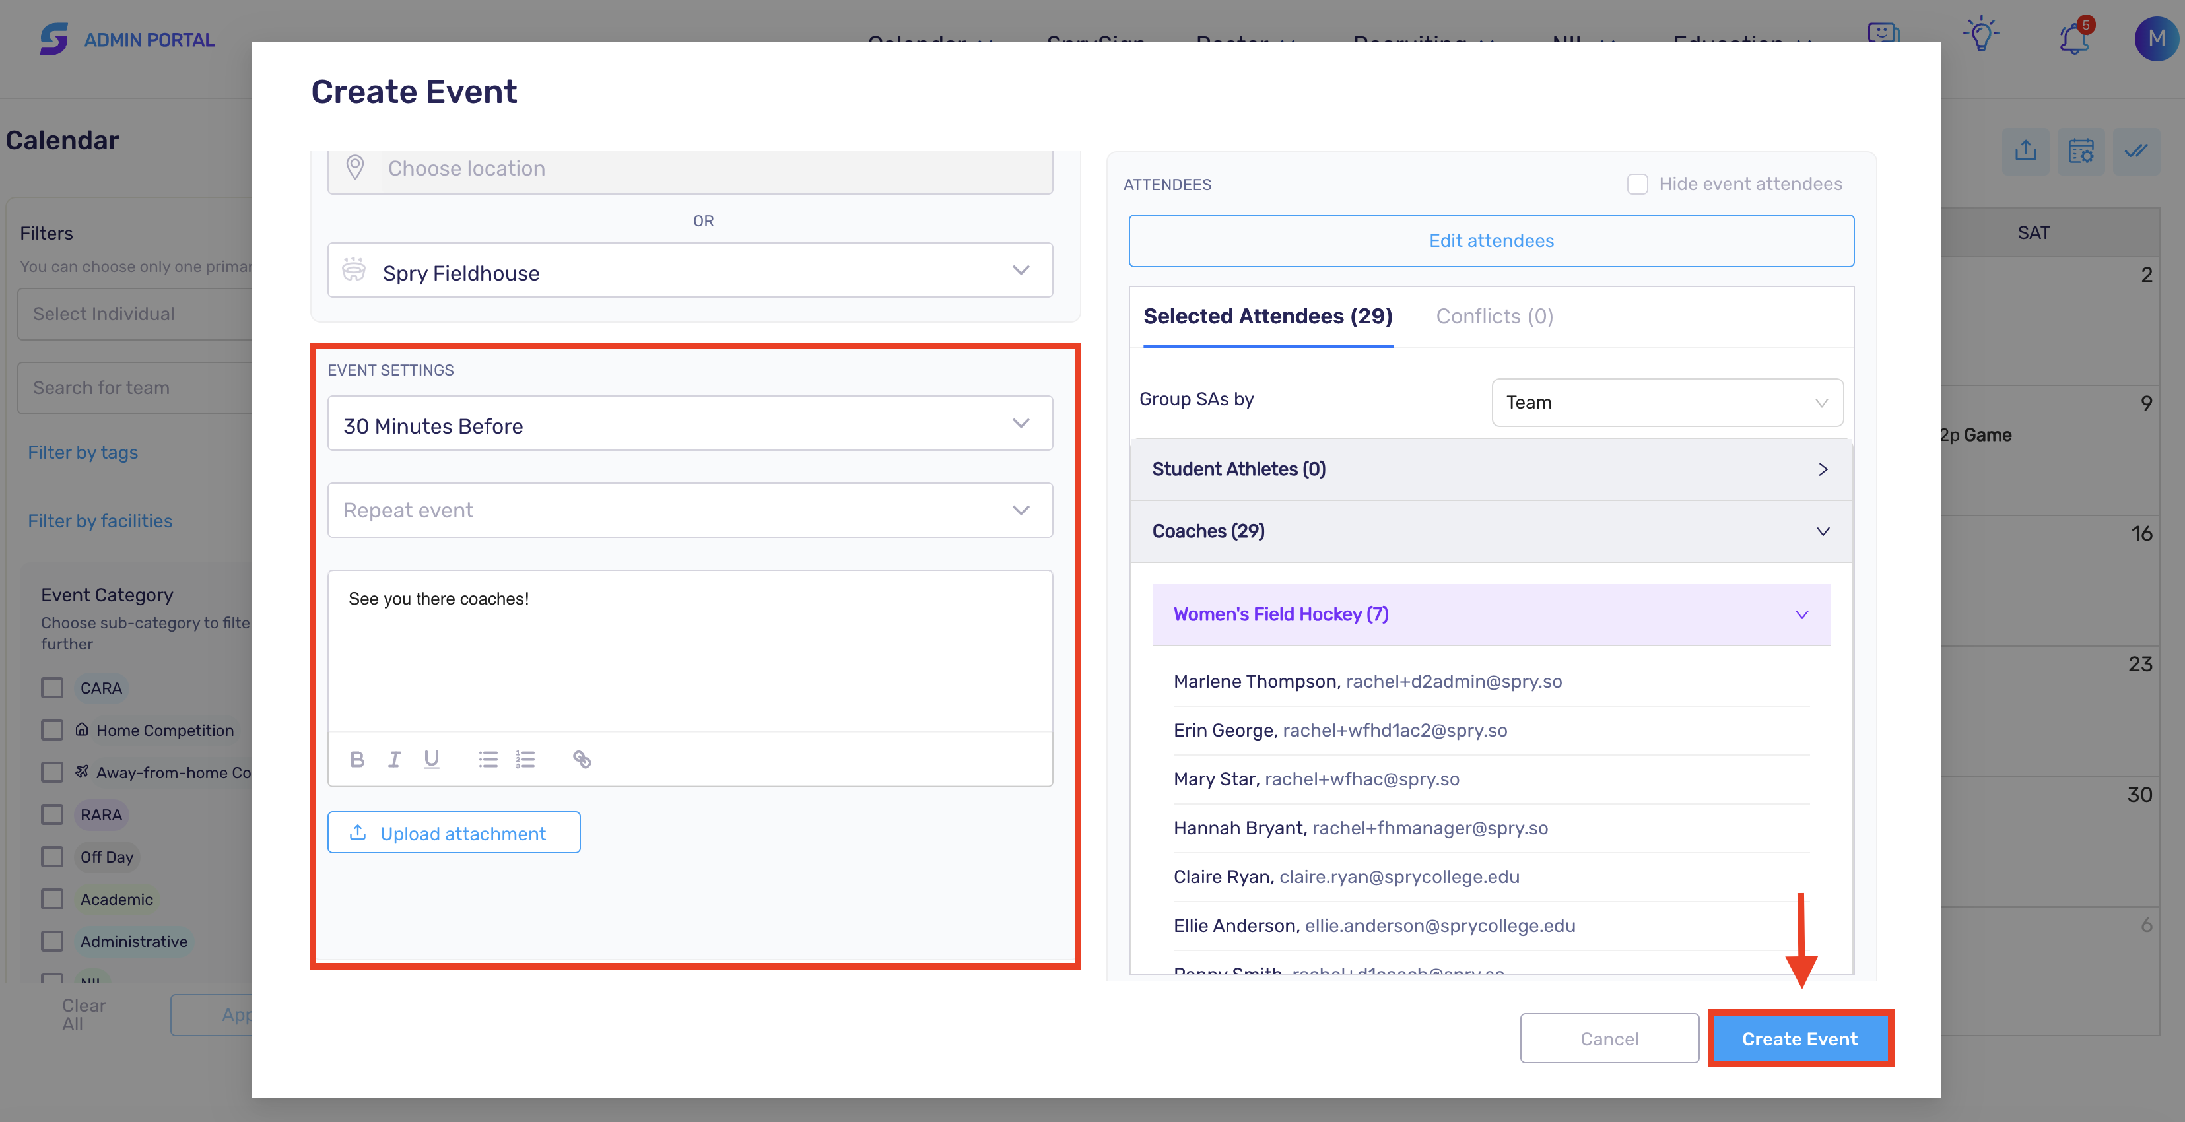Click the Filter by facilities link
2185x1122 pixels.
pos(100,521)
